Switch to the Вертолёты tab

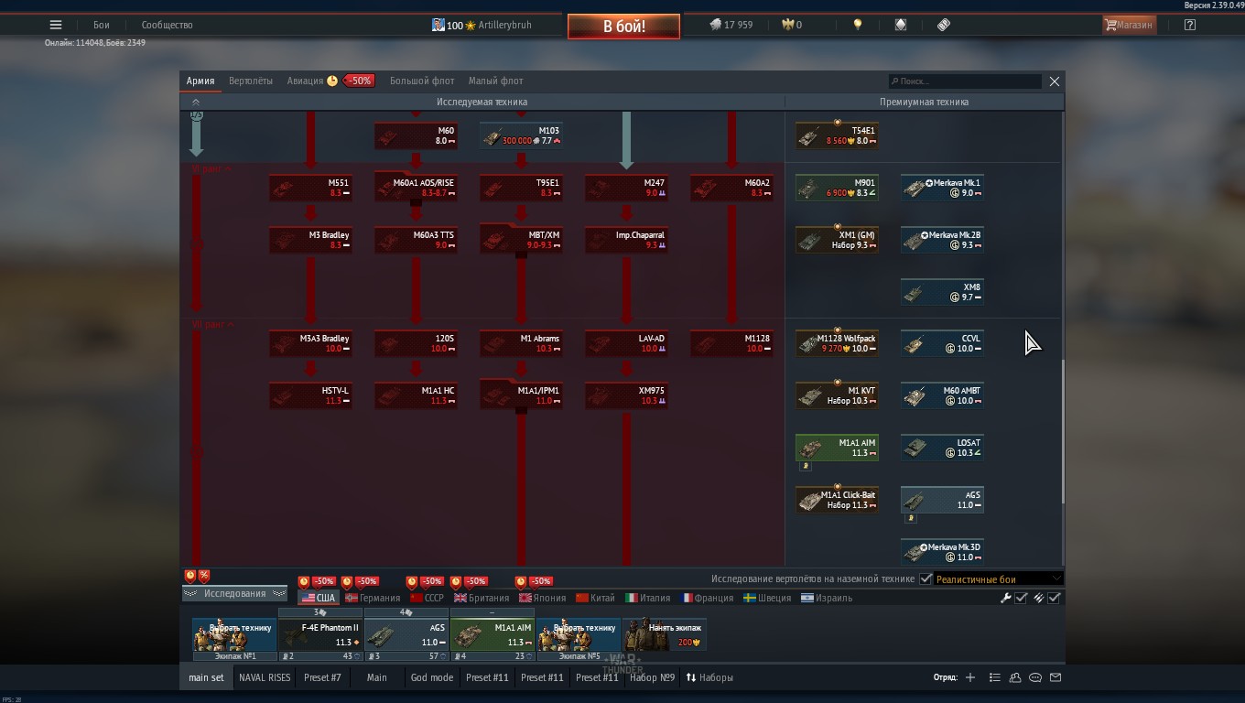coord(251,81)
